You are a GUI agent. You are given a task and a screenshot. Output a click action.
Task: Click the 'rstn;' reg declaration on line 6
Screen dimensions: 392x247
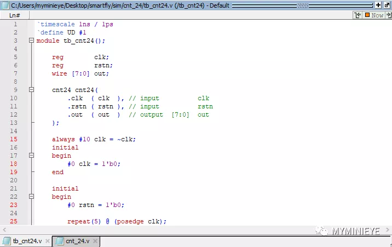point(103,66)
